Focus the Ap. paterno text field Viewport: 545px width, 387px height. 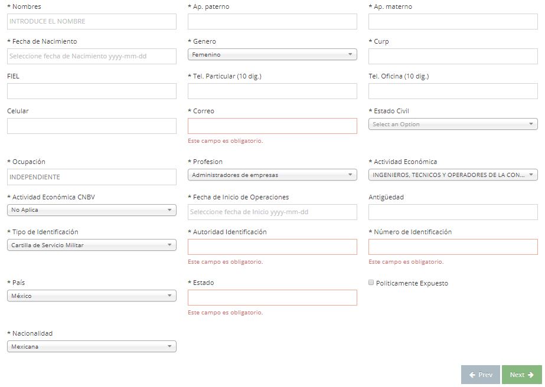[x=272, y=22]
